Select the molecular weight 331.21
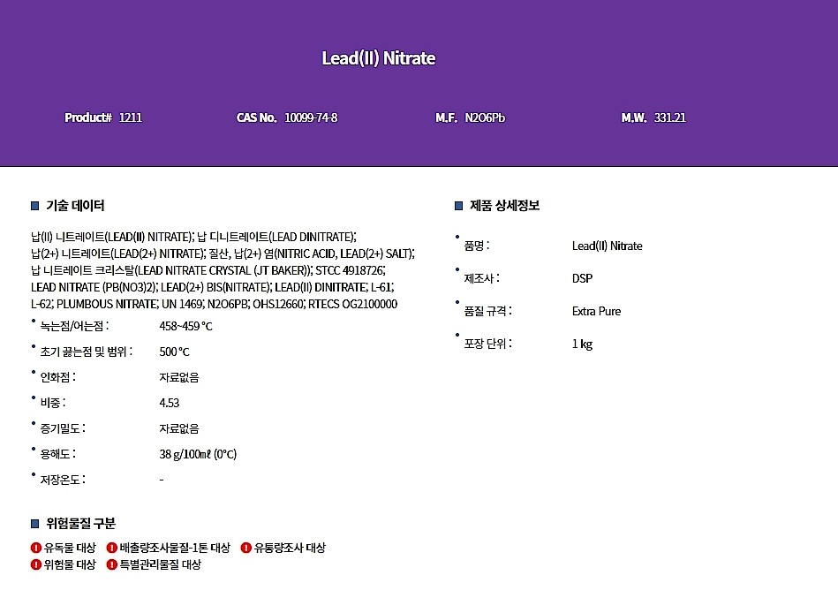838x613 pixels. click(x=669, y=117)
